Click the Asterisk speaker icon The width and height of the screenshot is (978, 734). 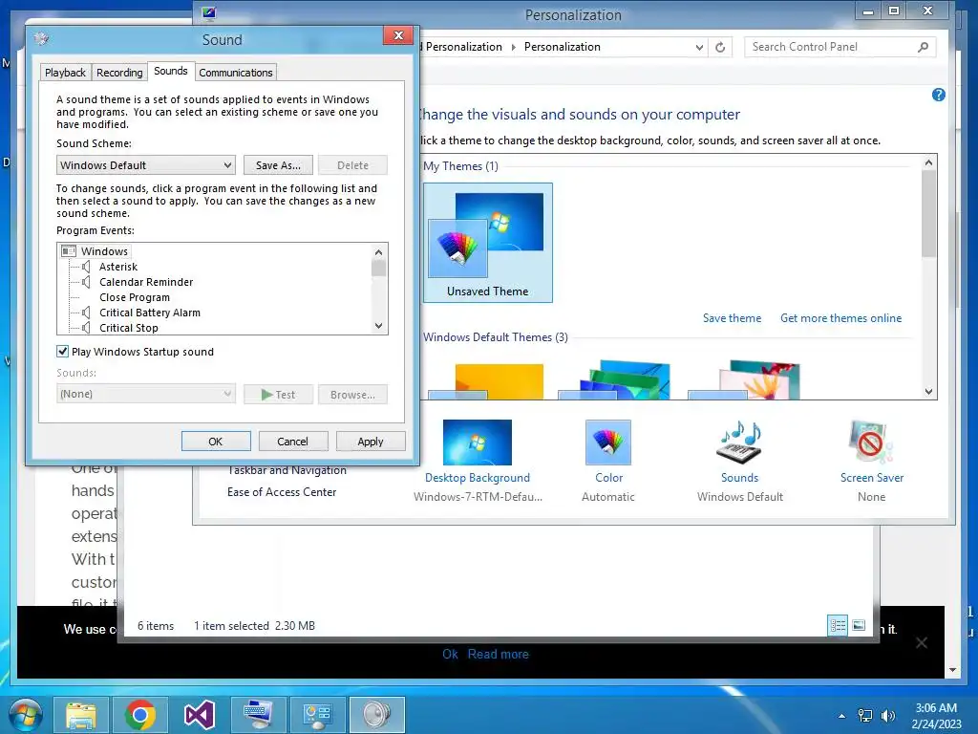(x=87, y=267)
